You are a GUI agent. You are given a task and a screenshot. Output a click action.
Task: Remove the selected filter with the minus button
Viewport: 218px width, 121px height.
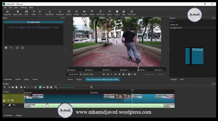[11, 48]
